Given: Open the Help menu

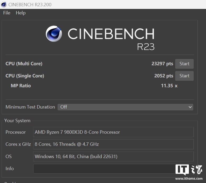Looking at the screenshot, I should 21,13.
